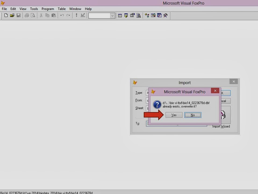Click the Print Preview toolbar icon
Screen dimensions: 258x194
click(x=33, y=16)
